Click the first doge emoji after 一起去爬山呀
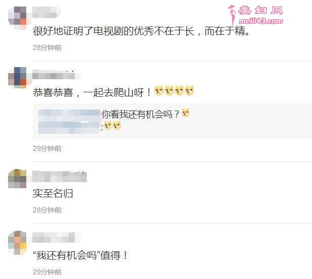The image size is (312, 279). coord(159,91)
